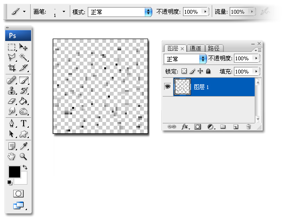Image resolution: width=282 pixels, height=219 pixels.
Task: Select the Crop tool
Action: 12,68
